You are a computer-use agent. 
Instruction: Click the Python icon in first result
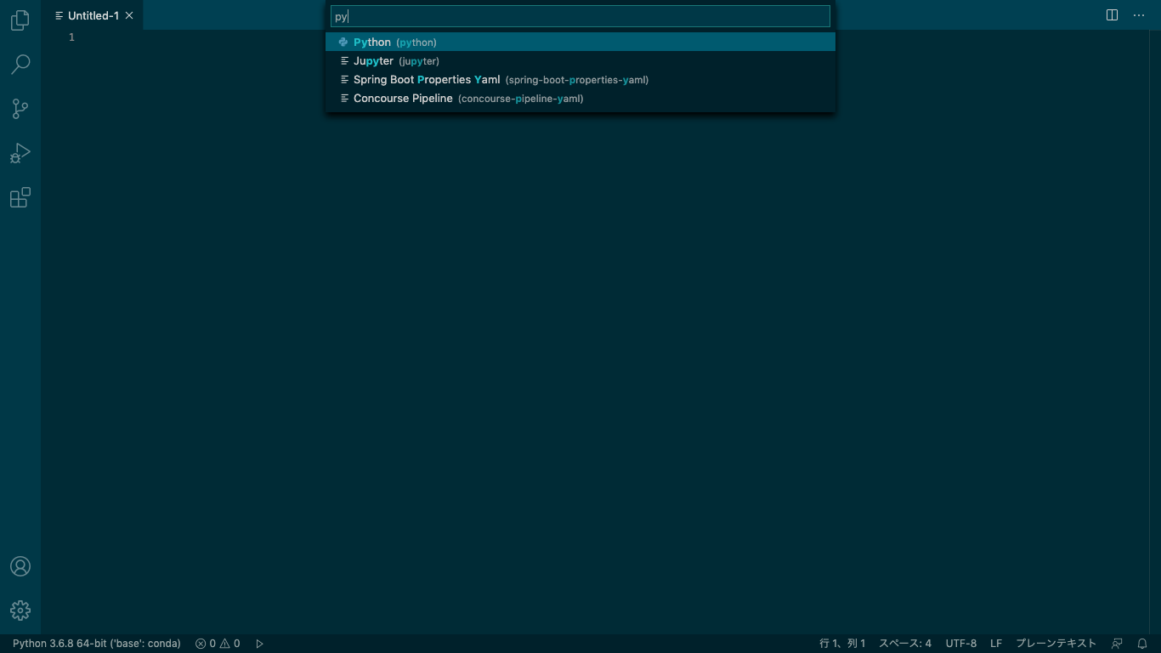click(343, 42)
